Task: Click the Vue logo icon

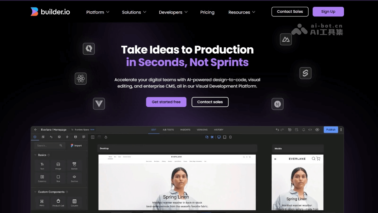Action: (x=99, y=104)
